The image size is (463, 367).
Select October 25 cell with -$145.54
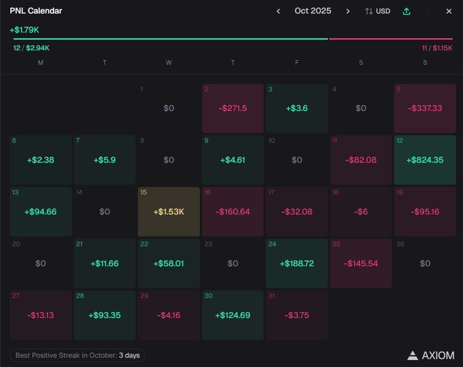361,263
